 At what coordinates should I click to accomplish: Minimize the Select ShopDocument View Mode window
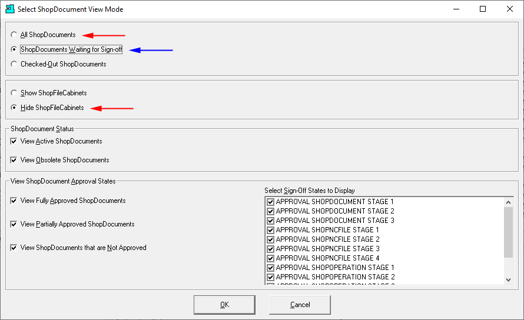pos(456,9)
